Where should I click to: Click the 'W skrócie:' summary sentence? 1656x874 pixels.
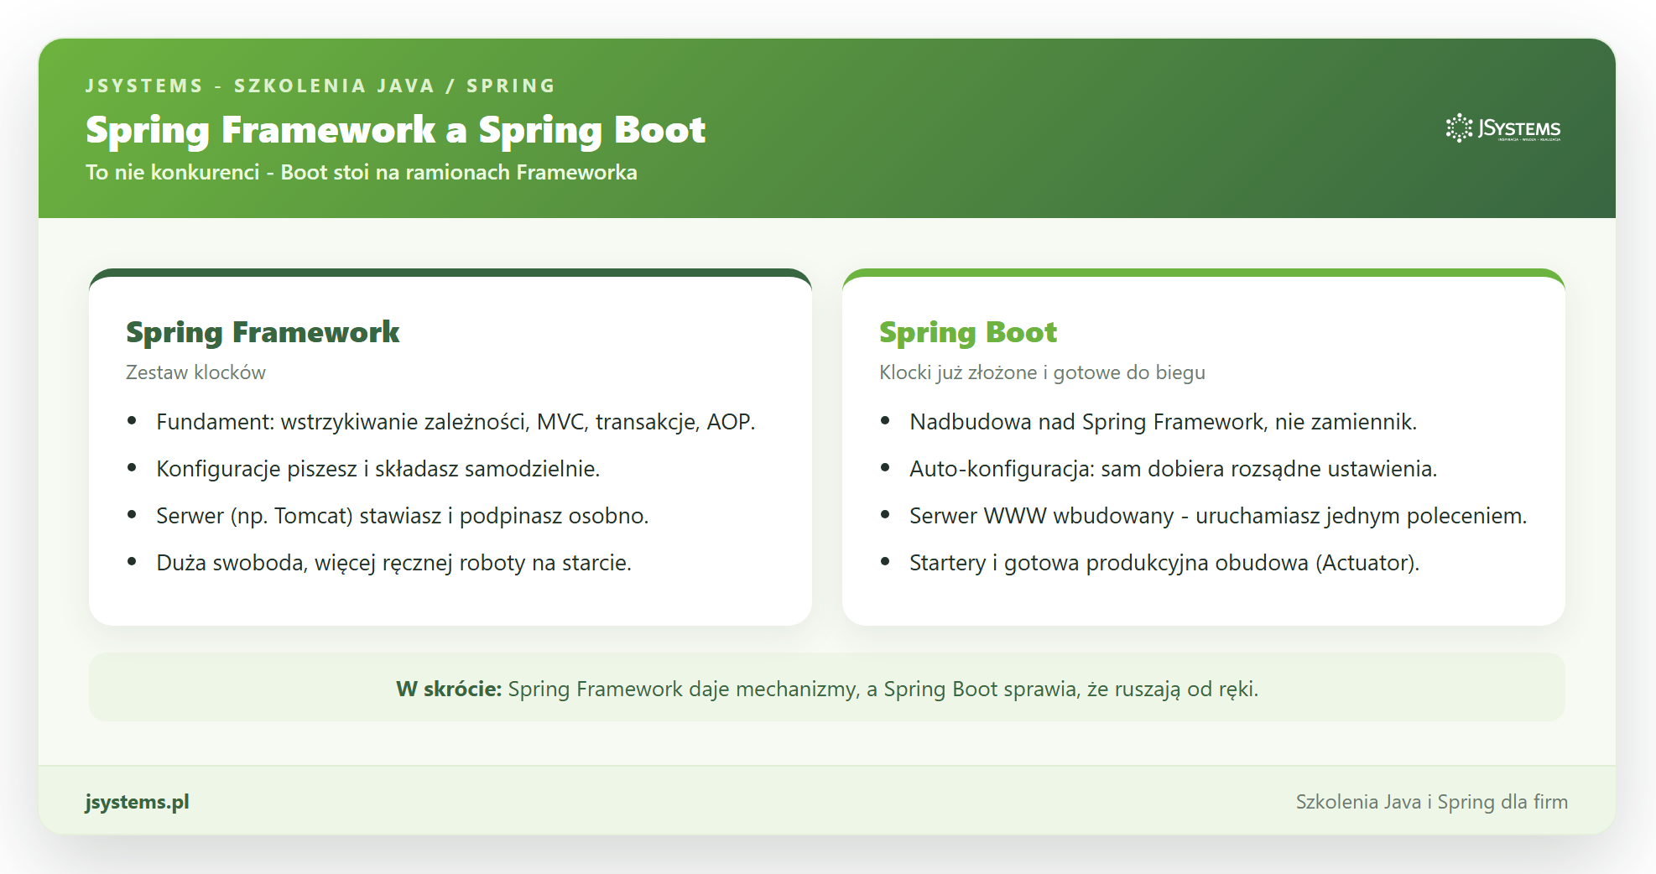coord(827,689)
